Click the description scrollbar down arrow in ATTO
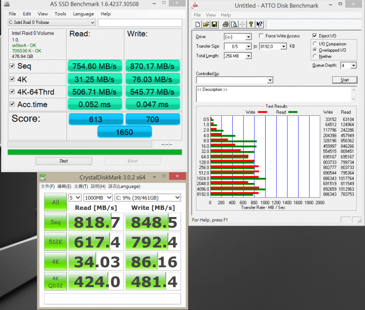The height and width of the screenshot is (310, 365). [354, 99]
